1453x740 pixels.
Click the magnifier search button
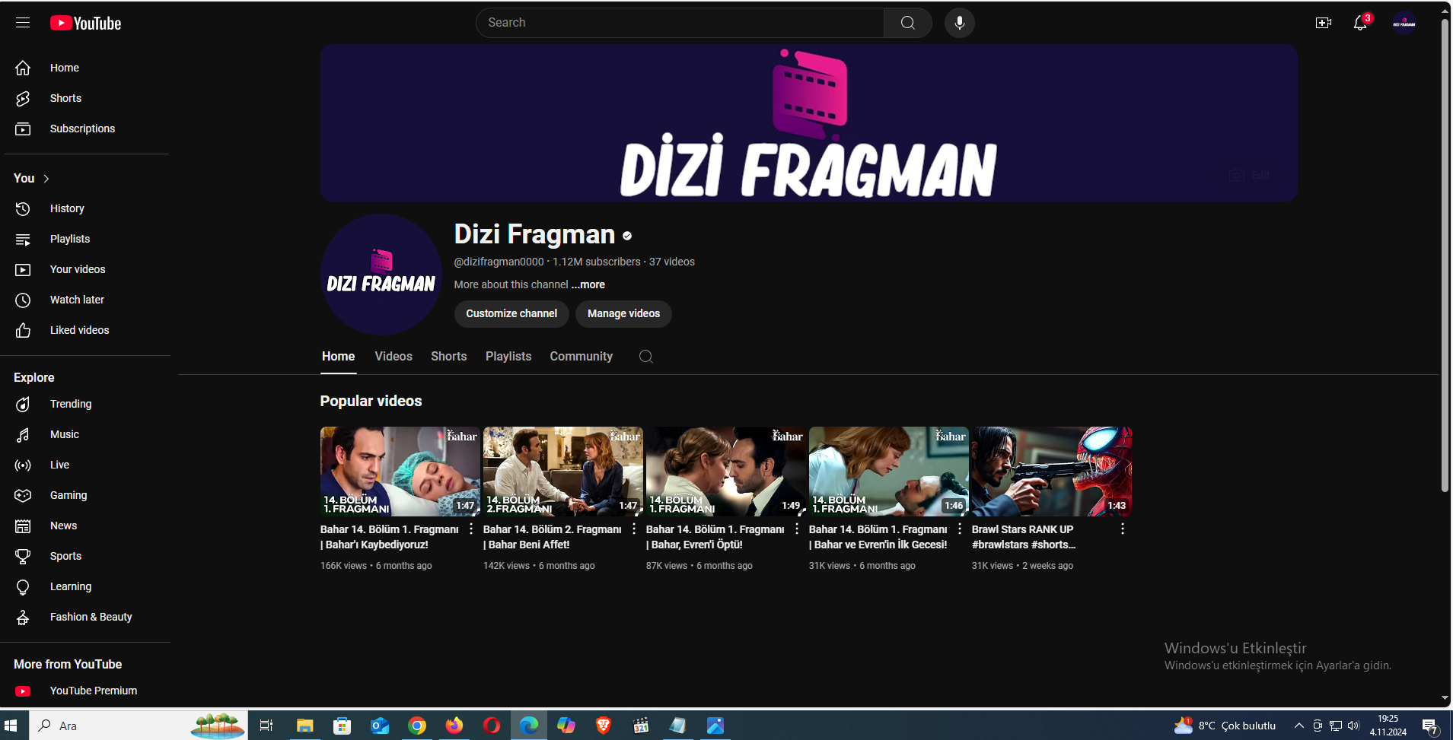pyautogui.click(x=908, y=23)
